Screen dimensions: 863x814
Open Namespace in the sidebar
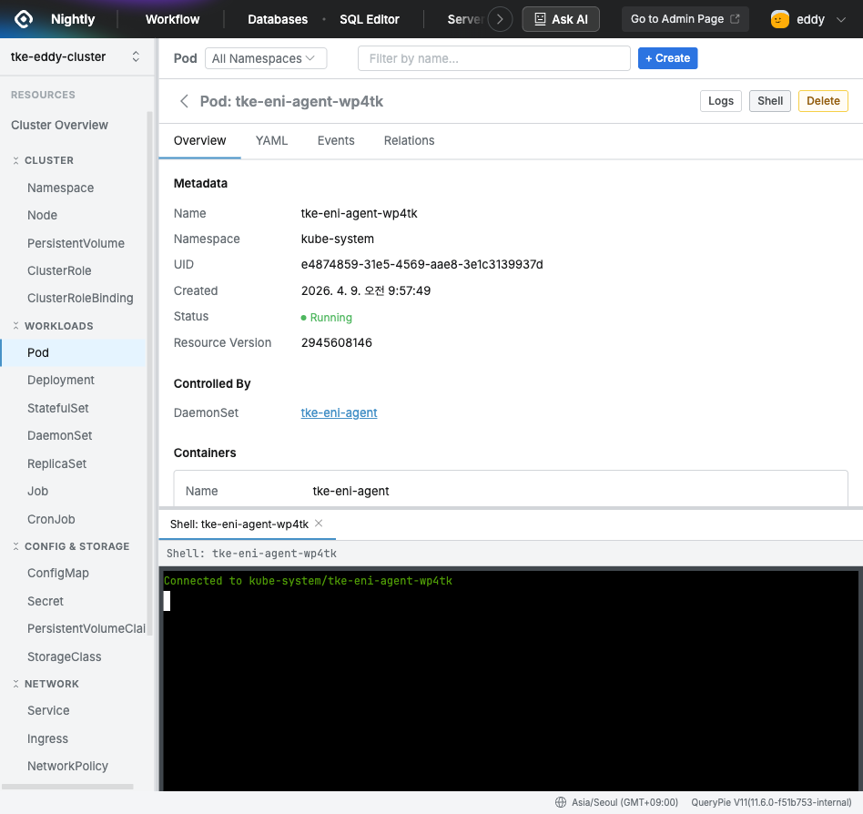coord(61,188)
